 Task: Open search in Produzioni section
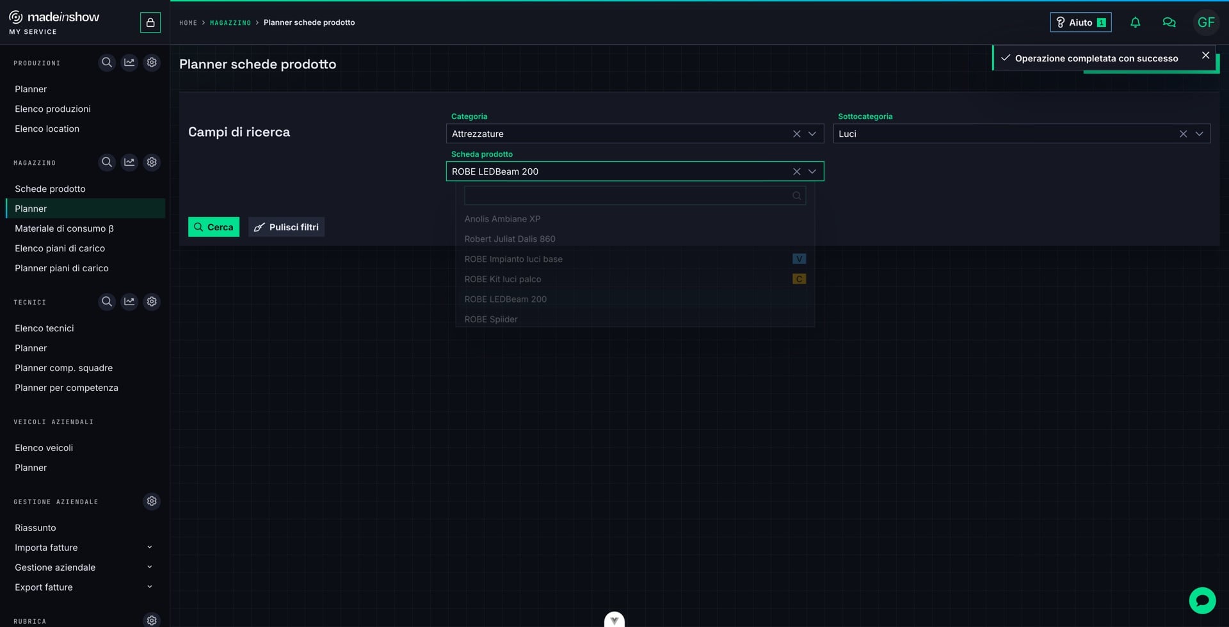[107, 63]
